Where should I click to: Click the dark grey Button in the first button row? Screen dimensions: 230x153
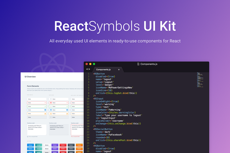[71, 145]
